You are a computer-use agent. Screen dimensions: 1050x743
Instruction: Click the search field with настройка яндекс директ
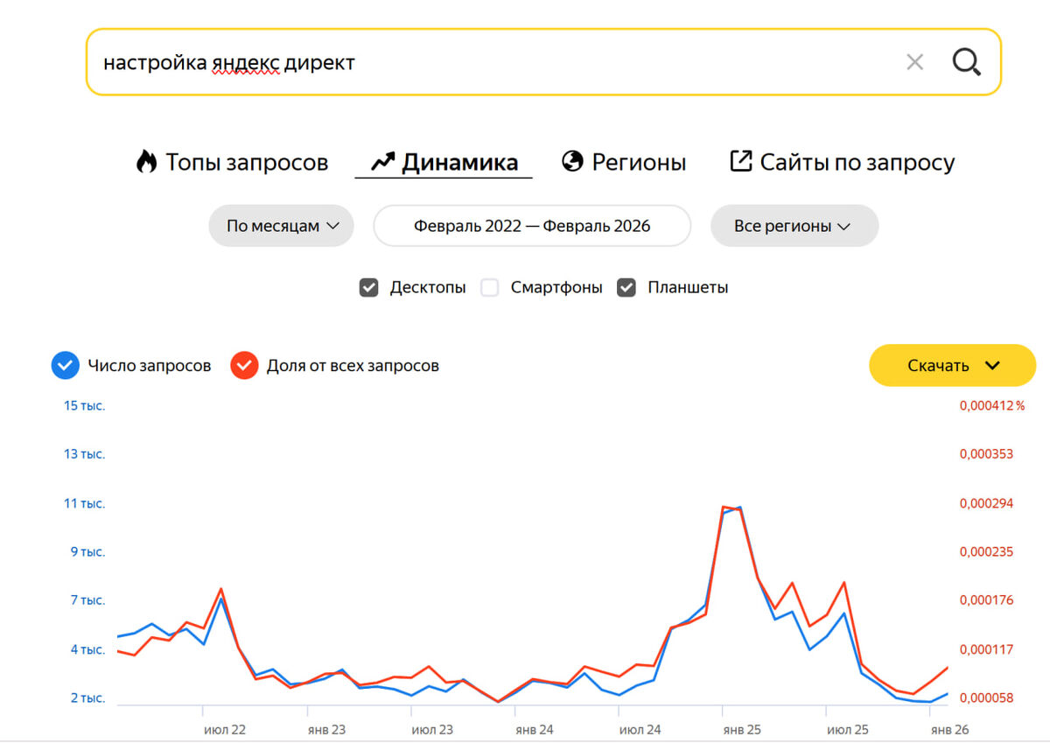pos(490,62)
